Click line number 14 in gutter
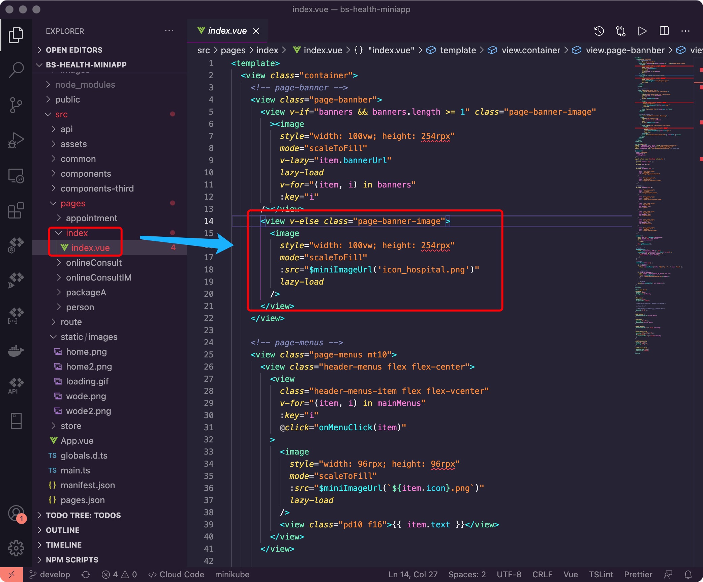This screenshot has height=582, width=703. [209, 221]
